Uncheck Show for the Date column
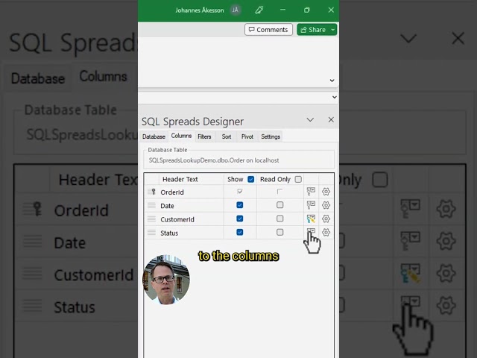The image size is (477, 358). click(240, 205)
